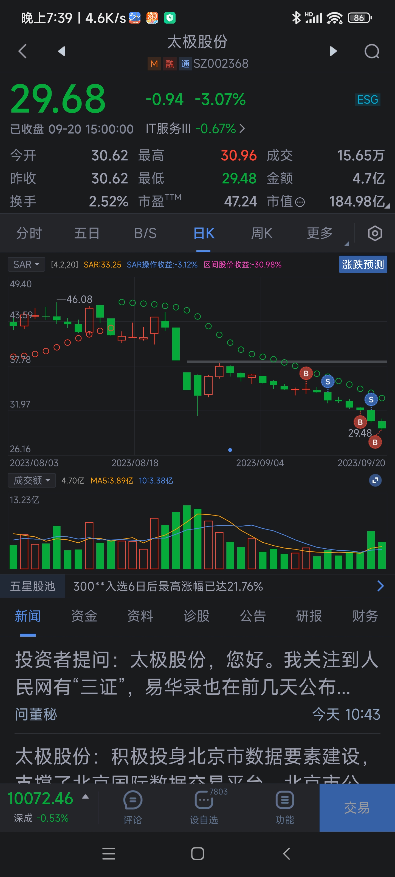Tap the 2023/09/04 date label
Image resolution: width=395 pixels, height=877 pixels.
point(260,463)
